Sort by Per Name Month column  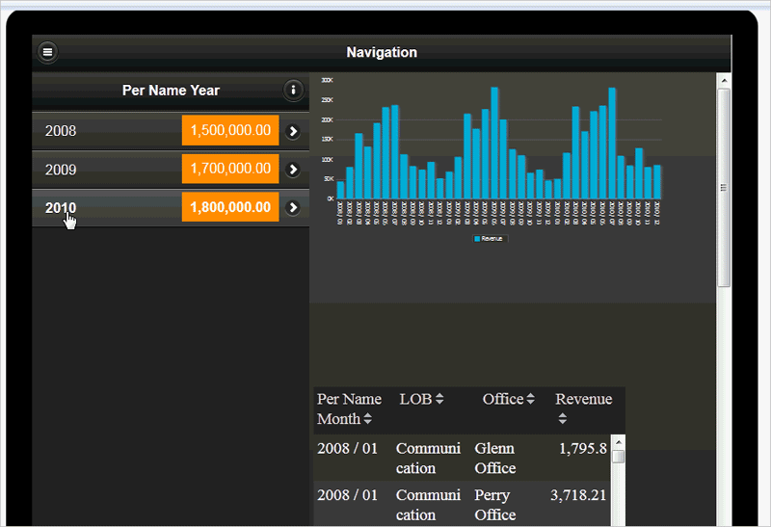click(367, 420)
